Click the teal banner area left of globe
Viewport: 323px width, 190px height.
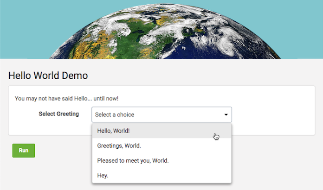tap(23, 28)
